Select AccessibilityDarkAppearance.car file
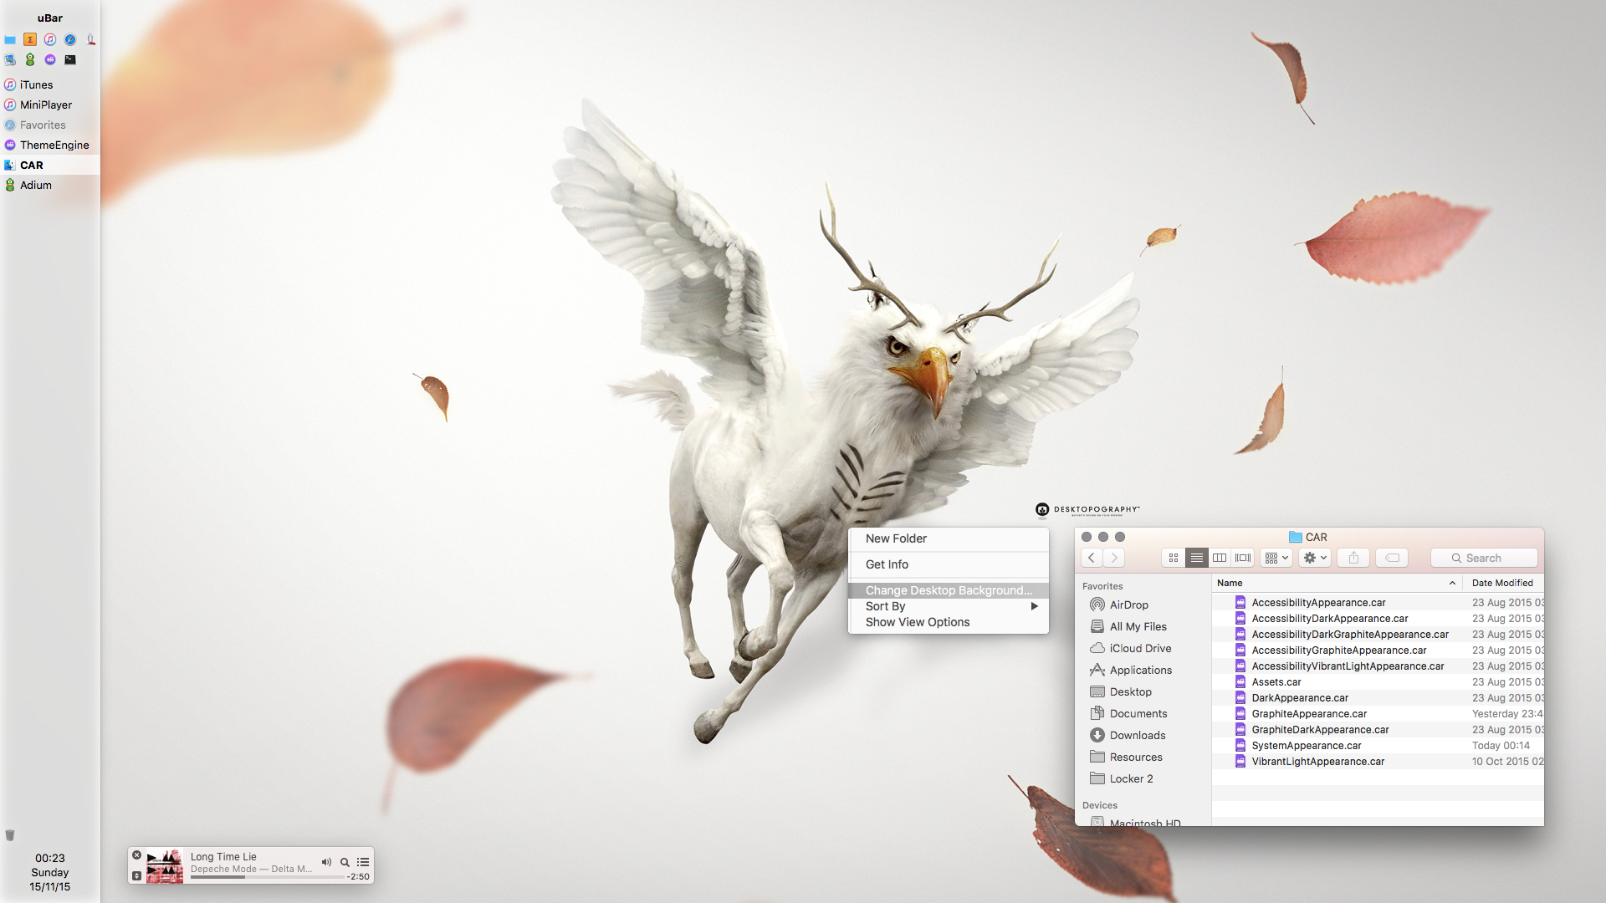1606x903 pixels. [x=1378, y=618]
